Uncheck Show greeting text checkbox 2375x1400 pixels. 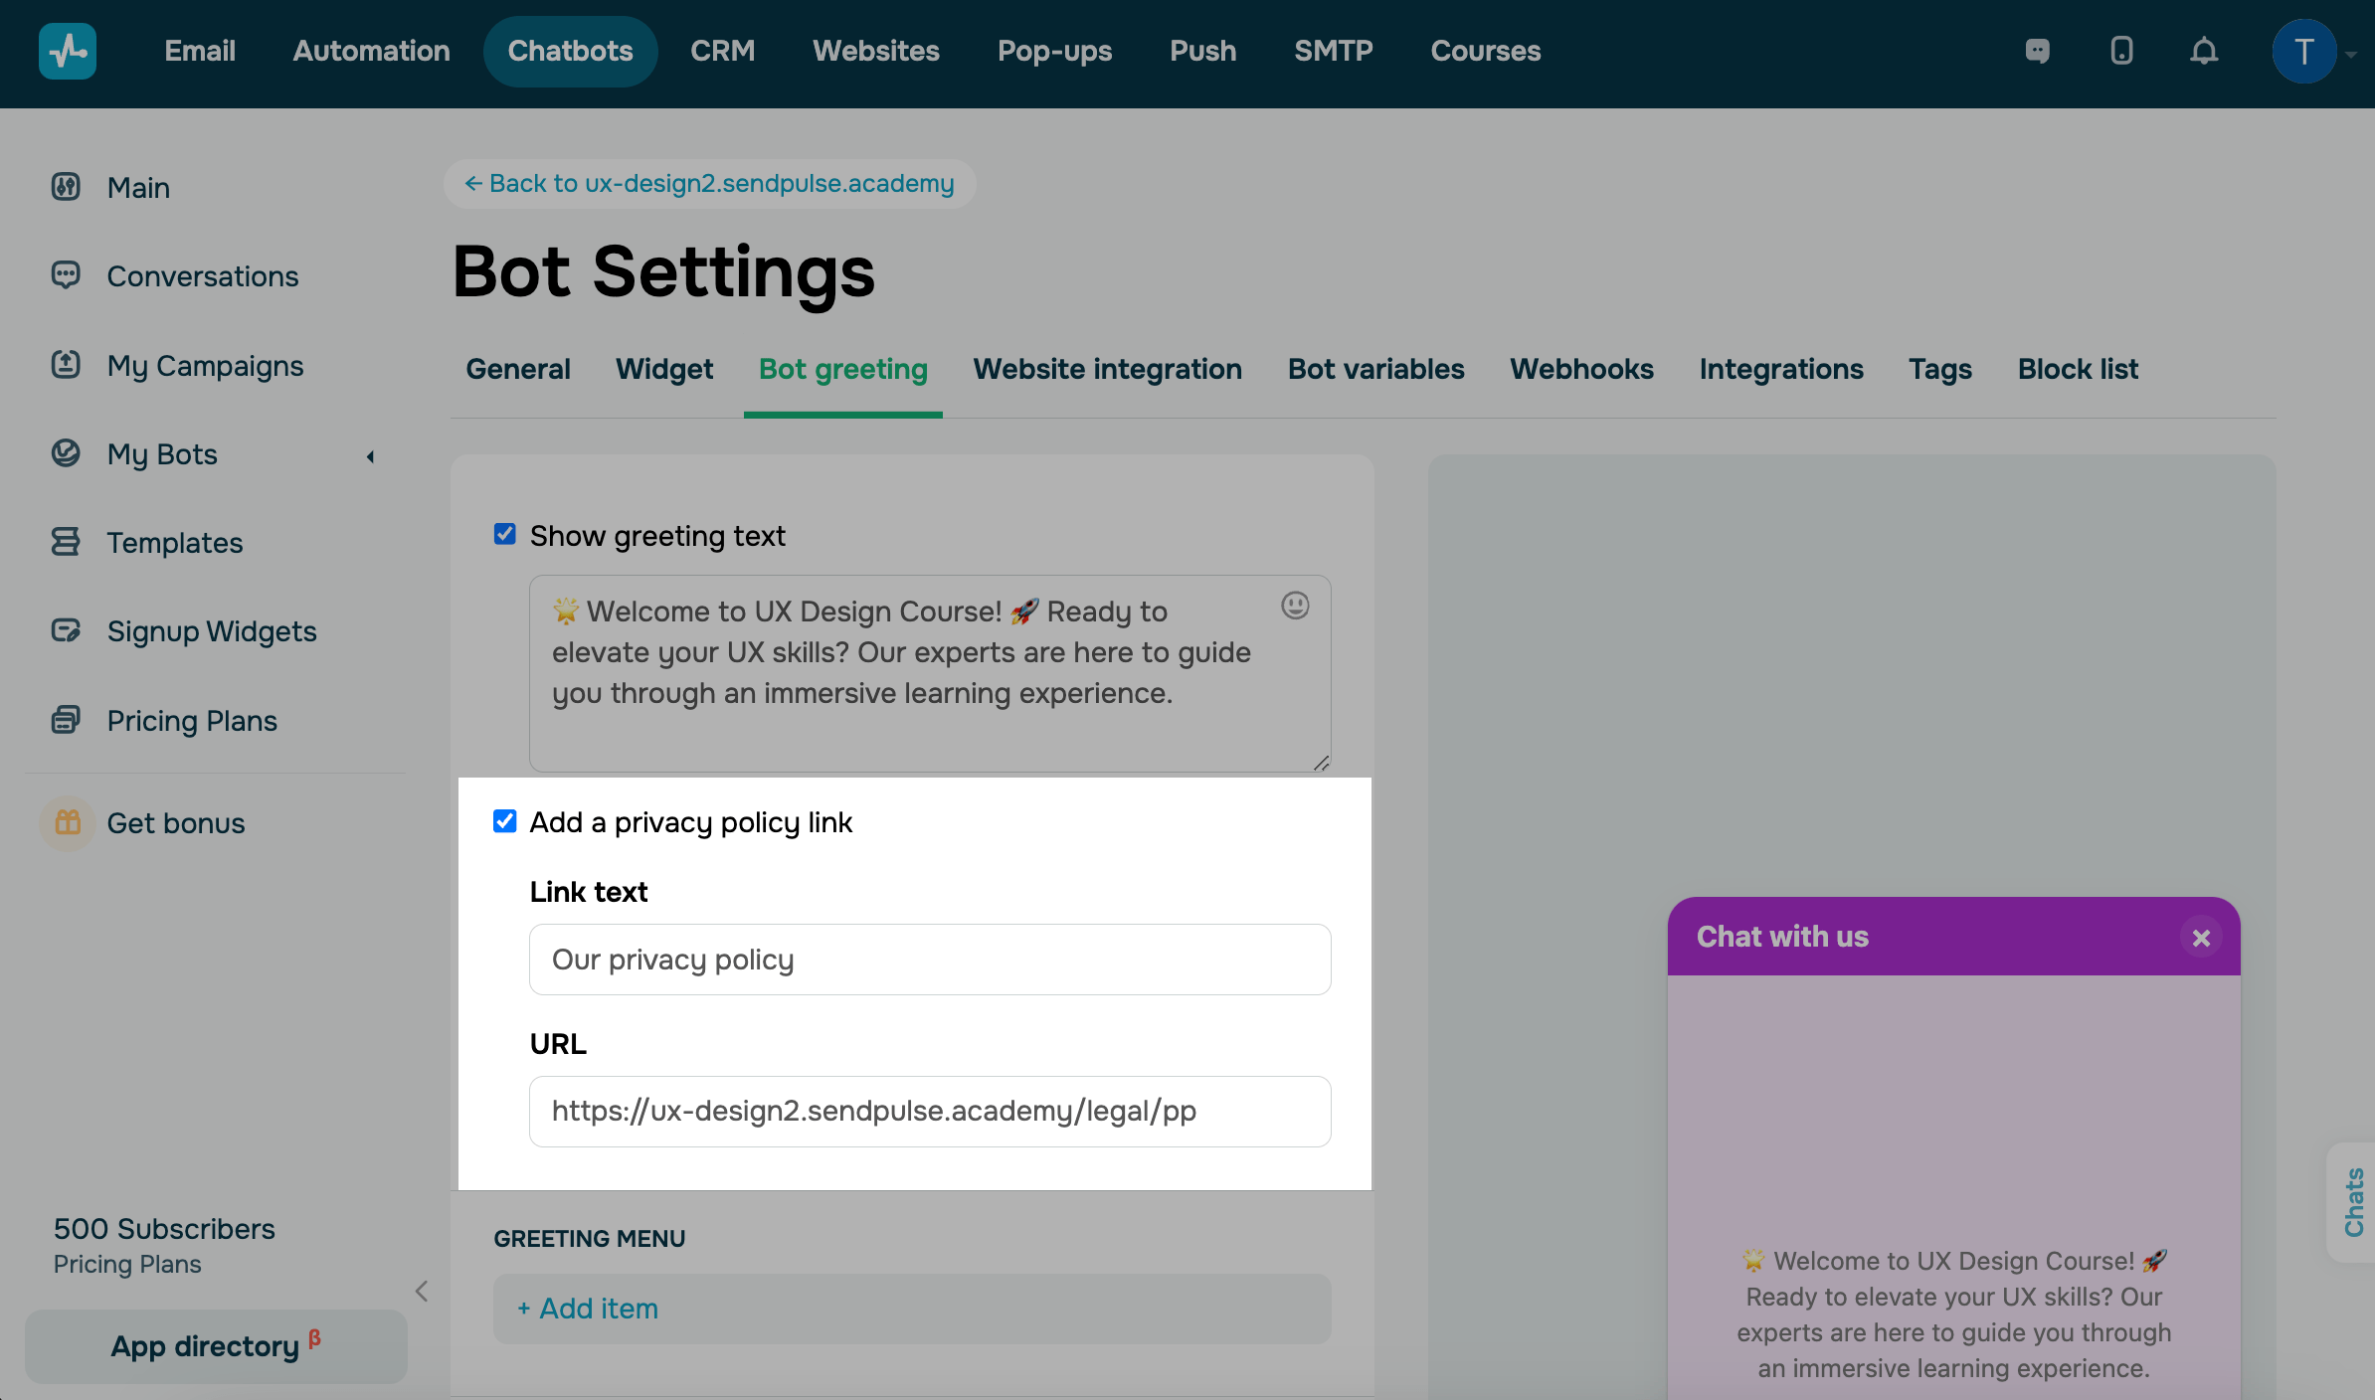(505, 535)
